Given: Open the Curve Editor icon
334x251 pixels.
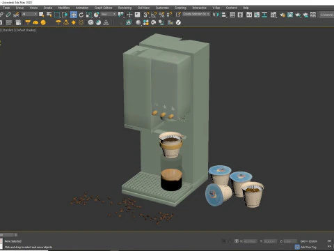Looking at the screenshot, I should point(257,15).
